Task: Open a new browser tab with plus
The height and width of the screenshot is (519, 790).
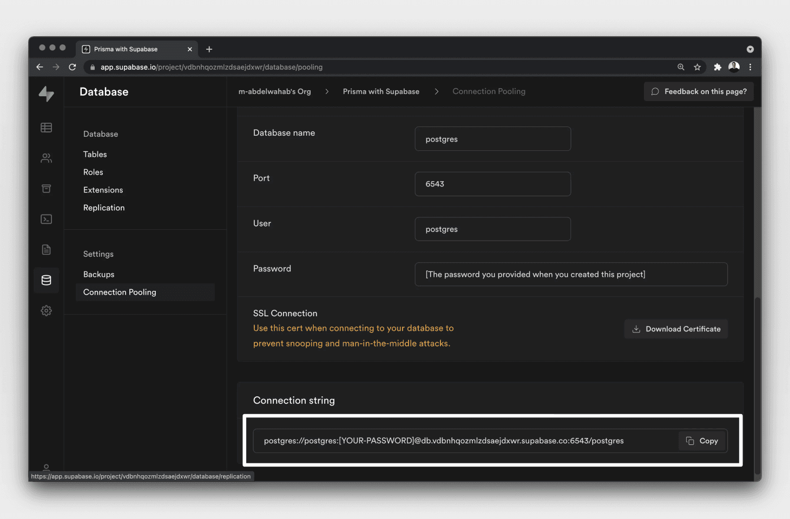Action: click(x=209, y=49)
